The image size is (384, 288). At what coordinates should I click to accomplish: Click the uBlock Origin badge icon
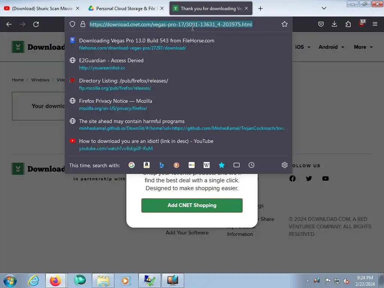362,24
